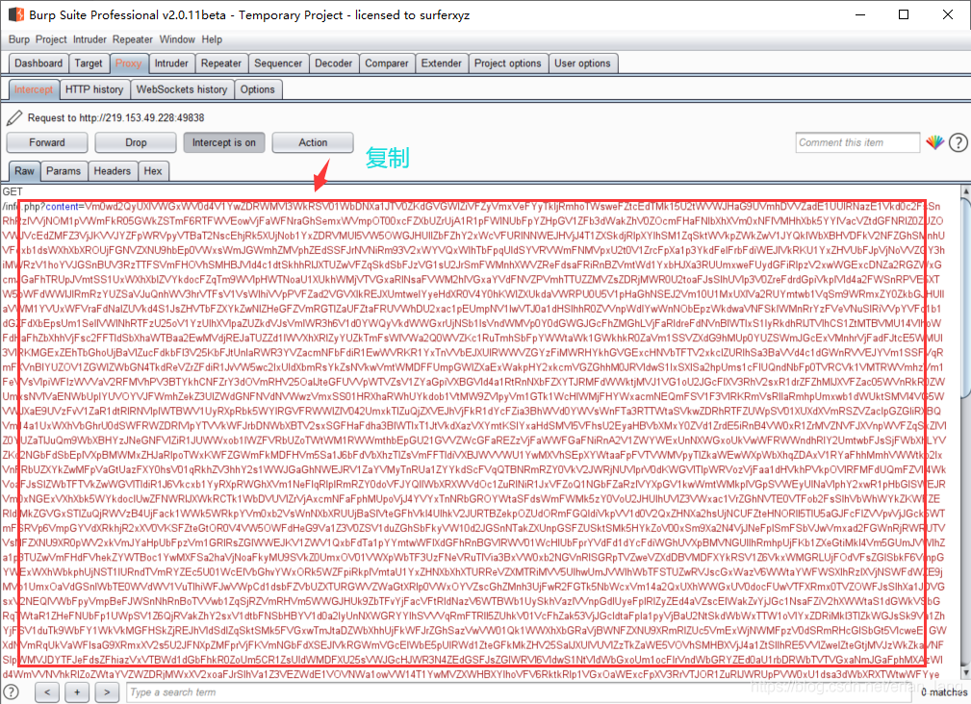Open the WebSockets history sub-tab

click(182, 89)
